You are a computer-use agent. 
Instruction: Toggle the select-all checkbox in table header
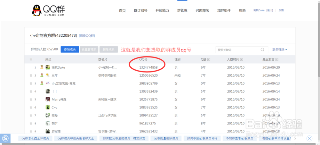(31, 59)
